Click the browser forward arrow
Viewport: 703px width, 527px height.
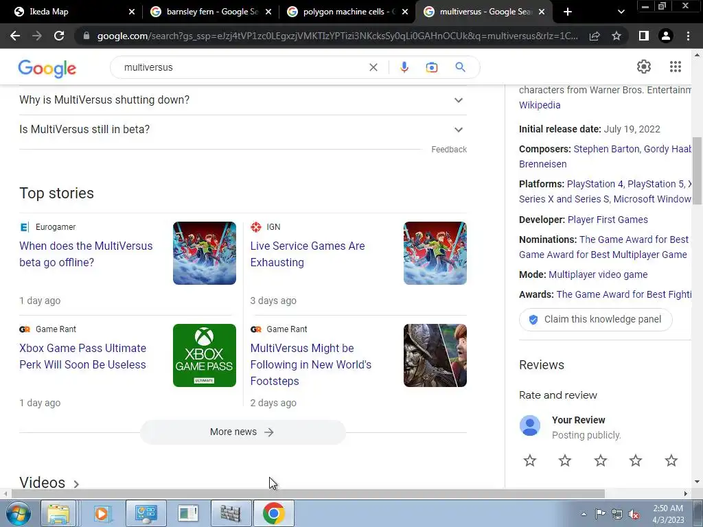coord(37,36)
